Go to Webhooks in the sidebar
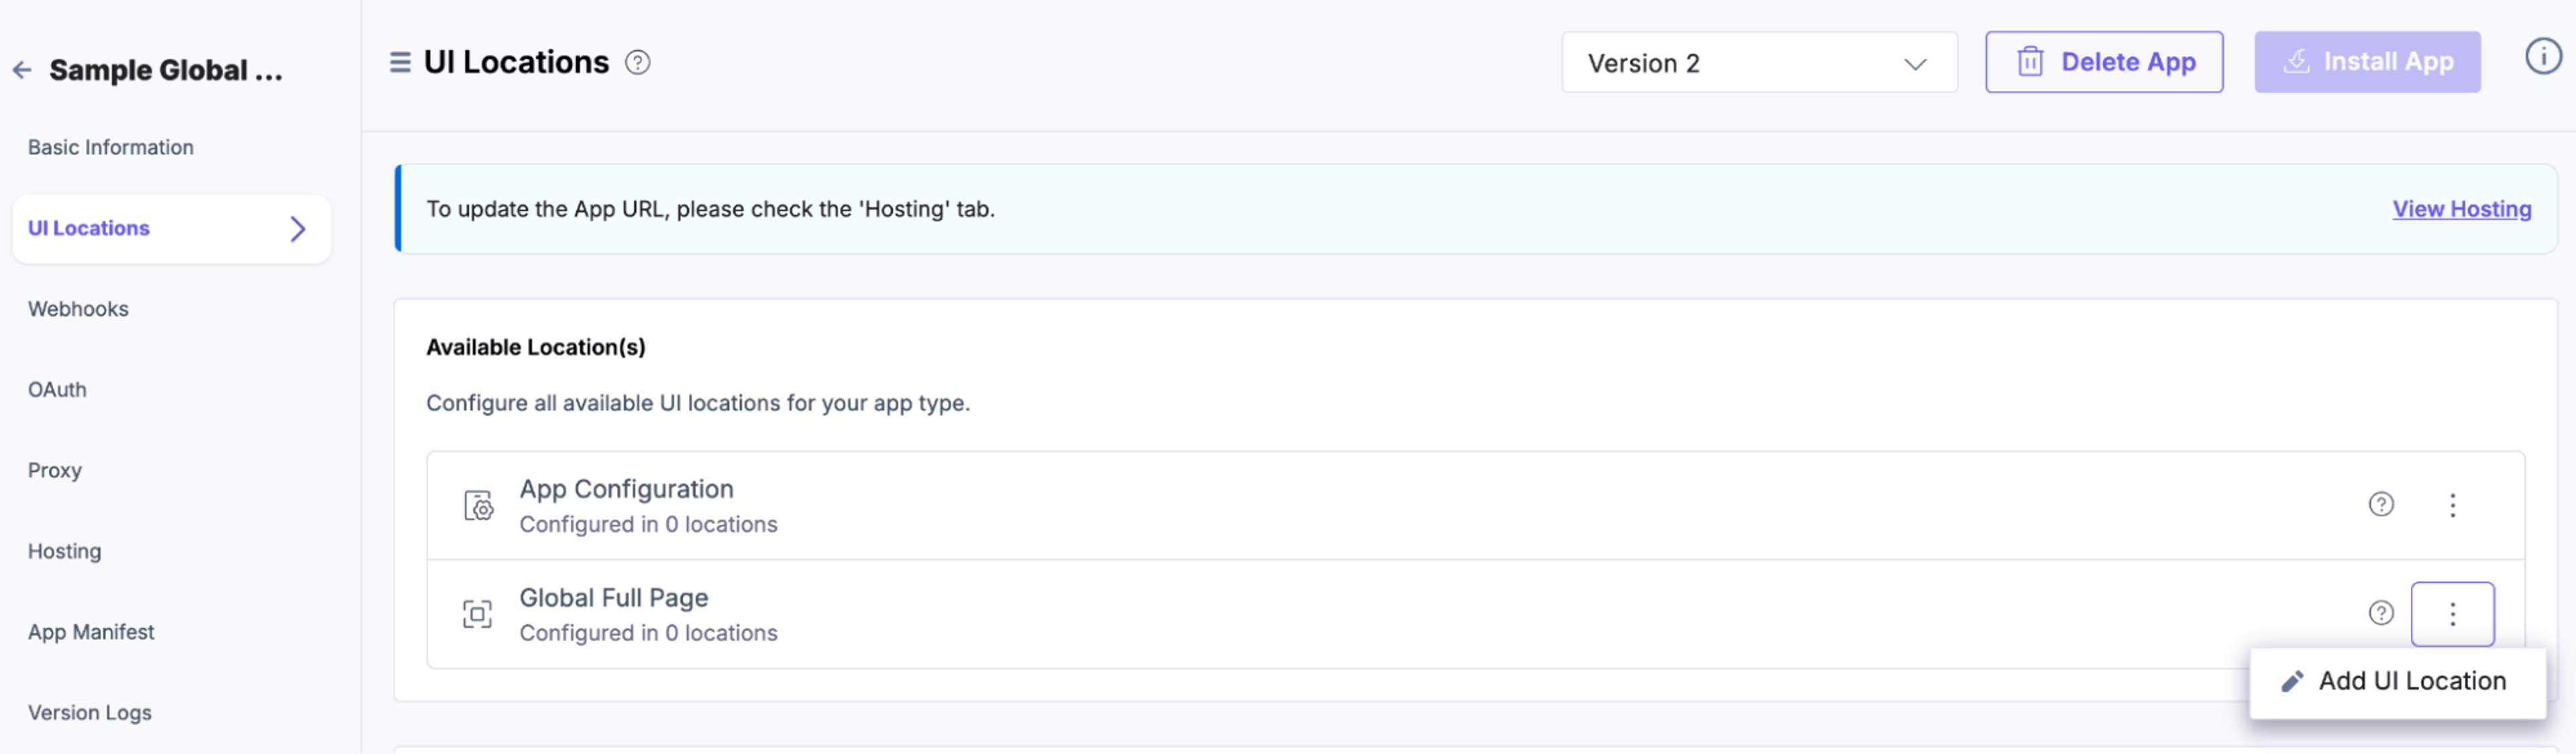Image resolution: width=2576 pixels, height=754 pixels. coord(78,310)
